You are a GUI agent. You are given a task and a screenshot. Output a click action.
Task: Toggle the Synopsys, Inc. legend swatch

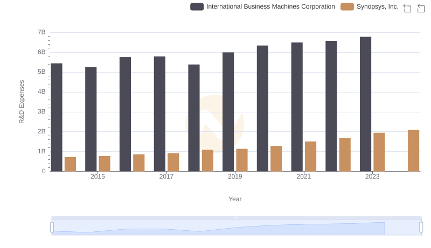[x=347, y=6]
